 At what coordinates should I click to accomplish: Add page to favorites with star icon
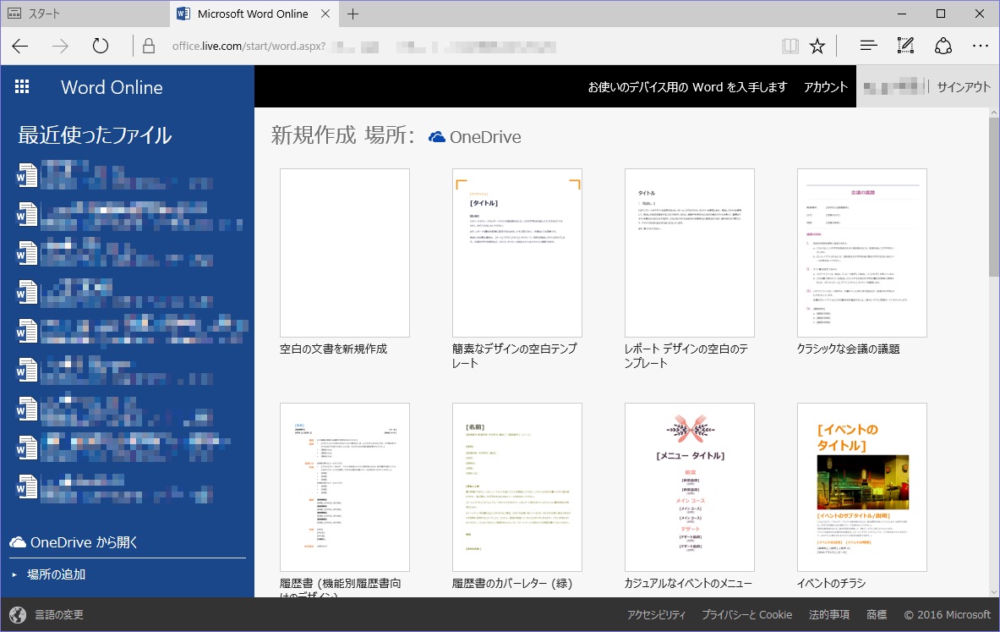click(817, 46)
